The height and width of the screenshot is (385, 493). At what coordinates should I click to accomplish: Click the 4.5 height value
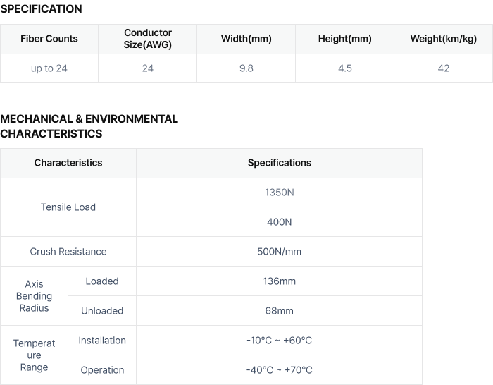[345, 68]
